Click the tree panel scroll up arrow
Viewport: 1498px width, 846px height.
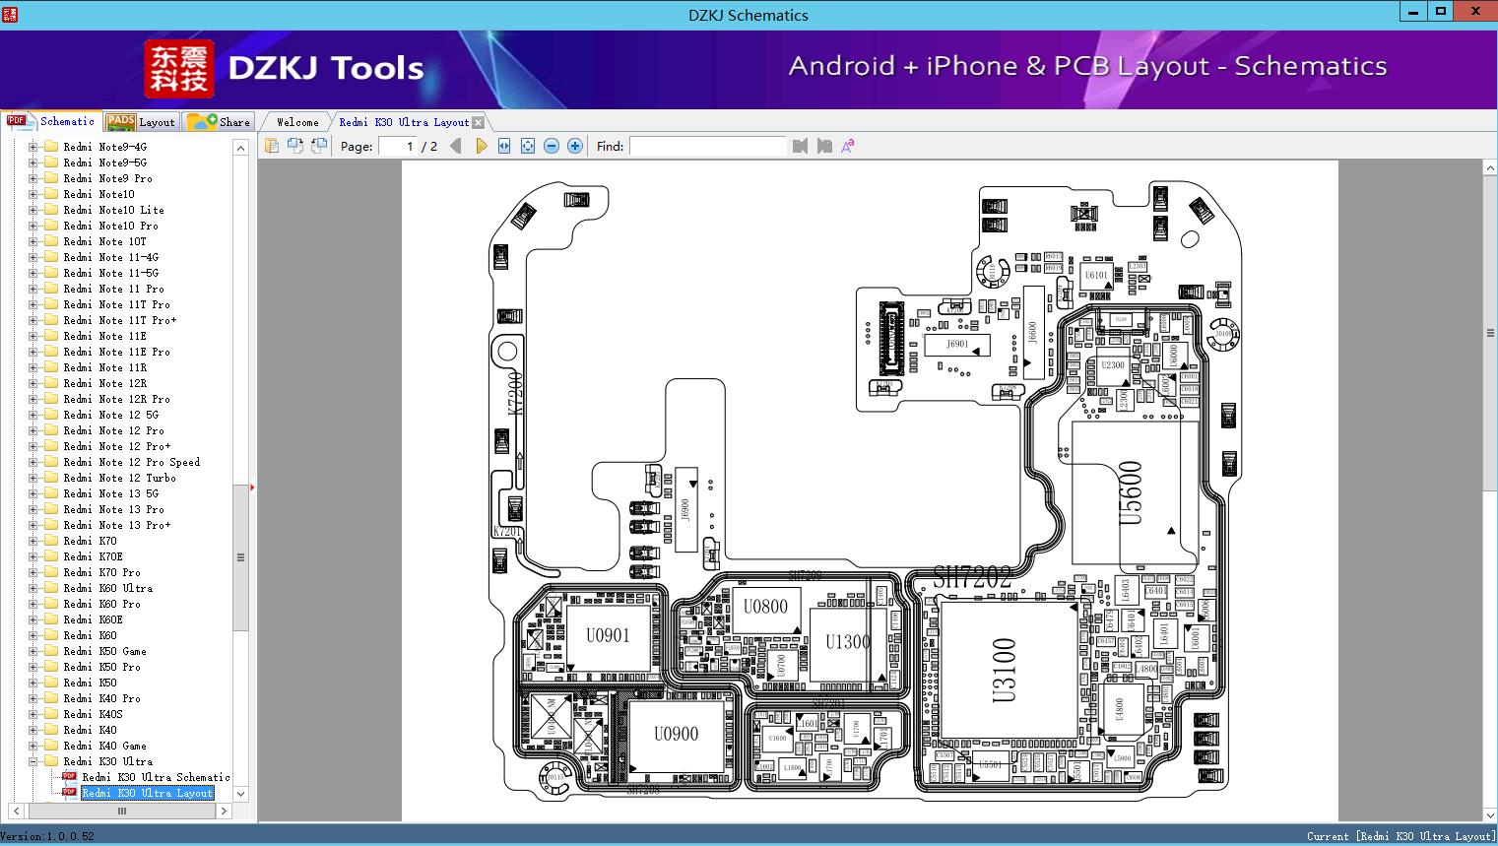click(x=240, y=148)
